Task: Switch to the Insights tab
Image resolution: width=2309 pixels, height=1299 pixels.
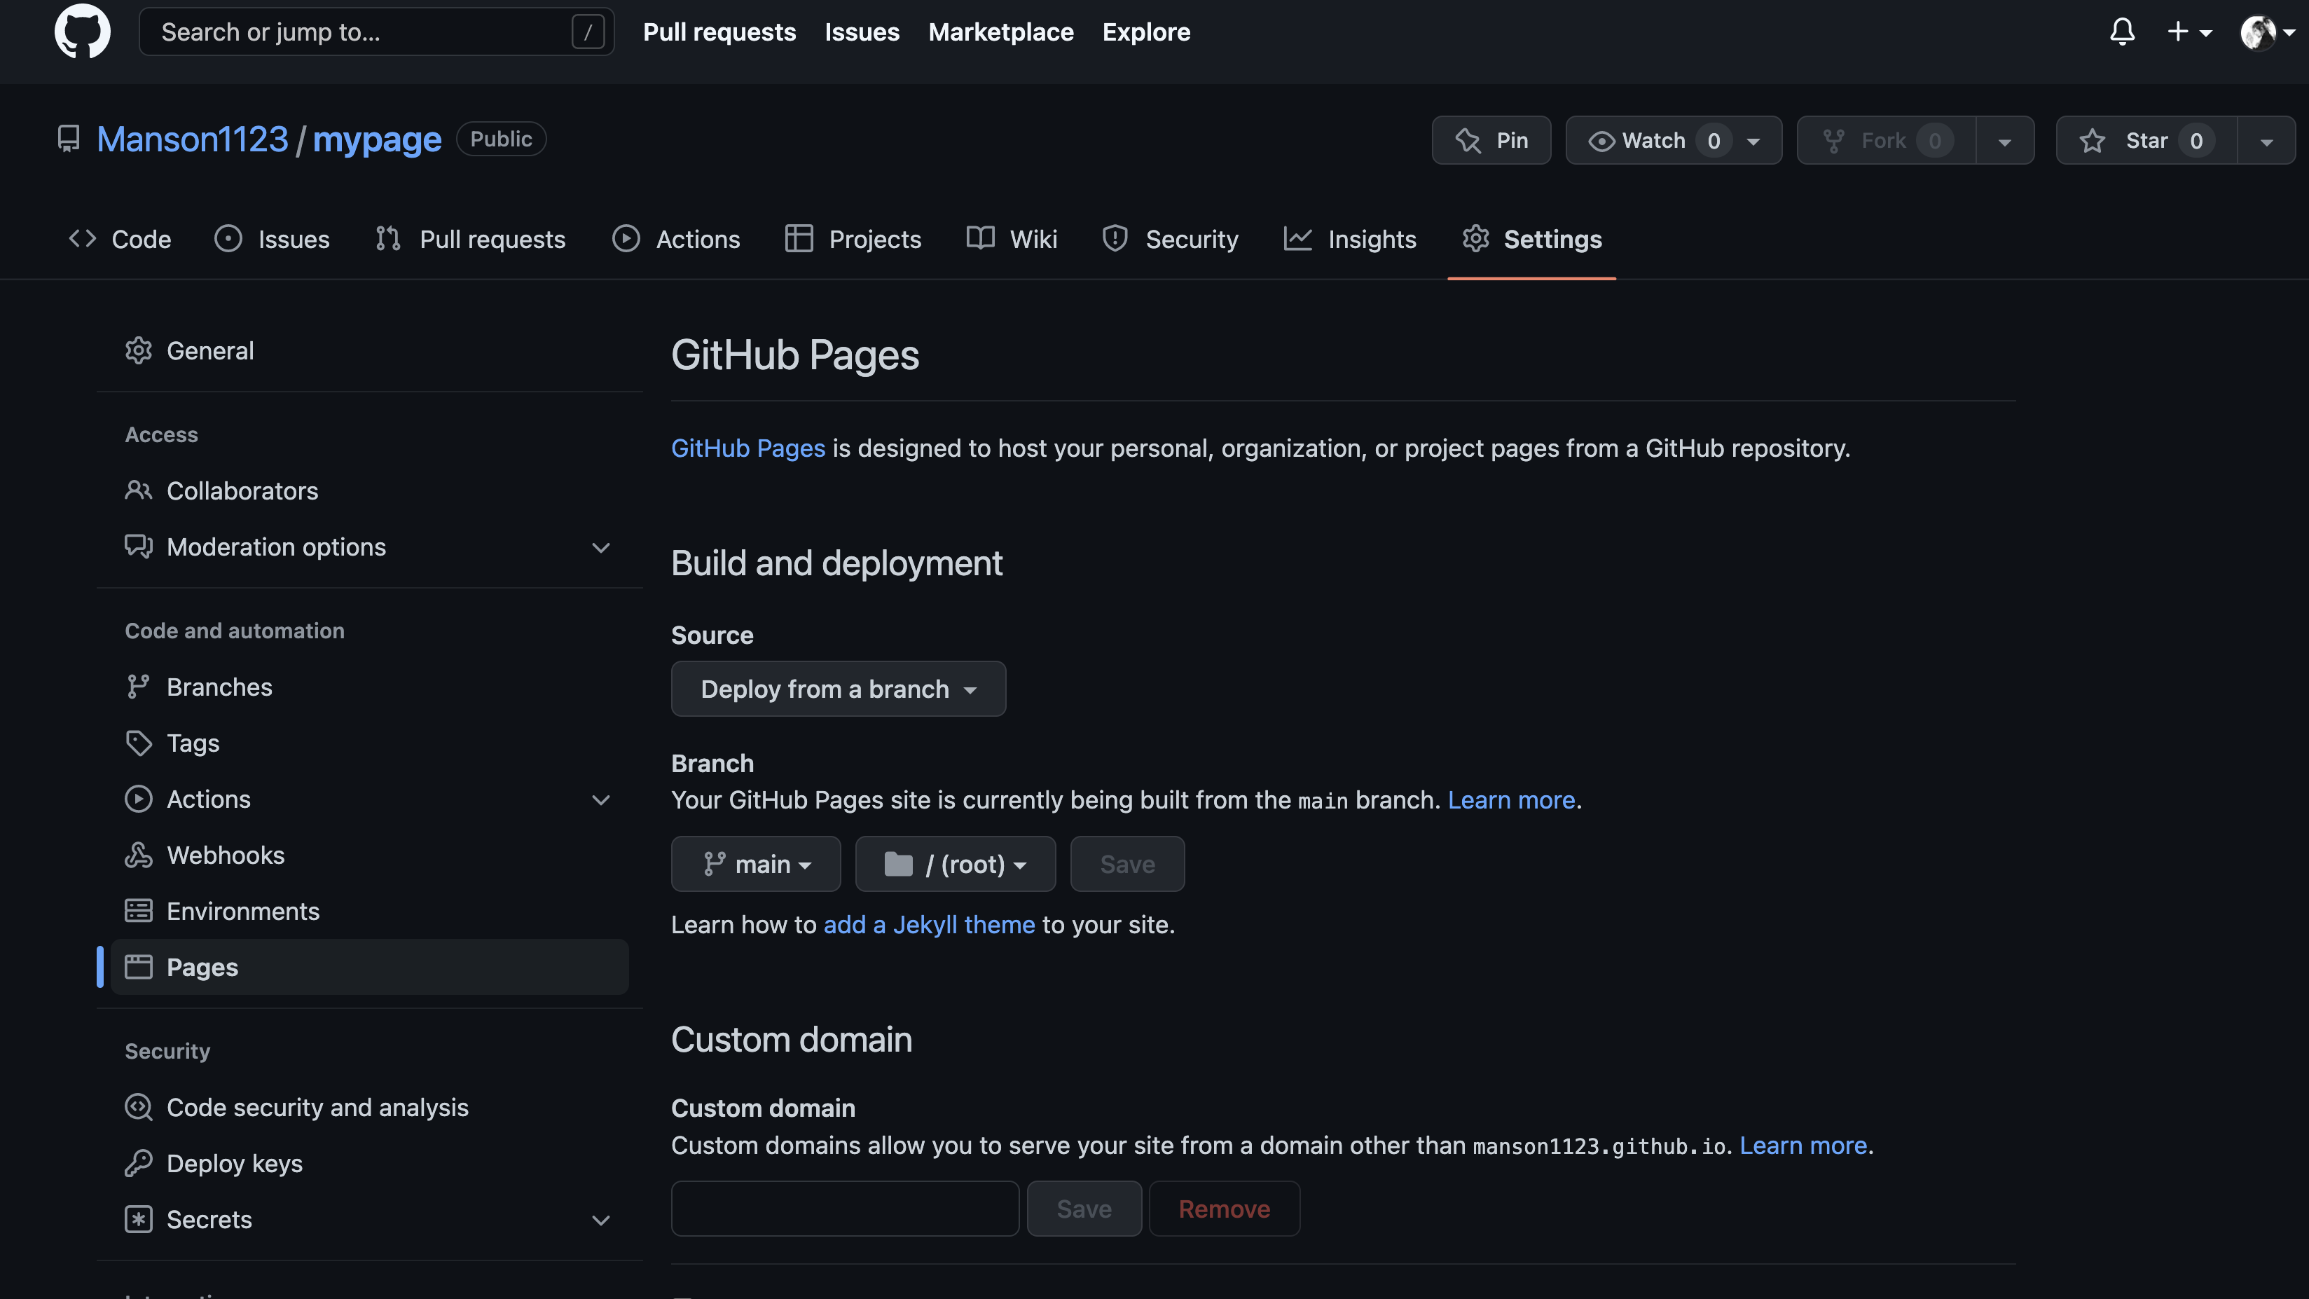Action: (1350, 238)
